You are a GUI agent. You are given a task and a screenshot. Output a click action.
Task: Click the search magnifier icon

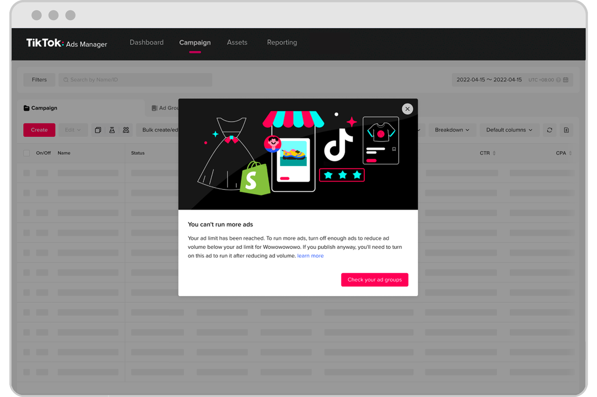66,80
